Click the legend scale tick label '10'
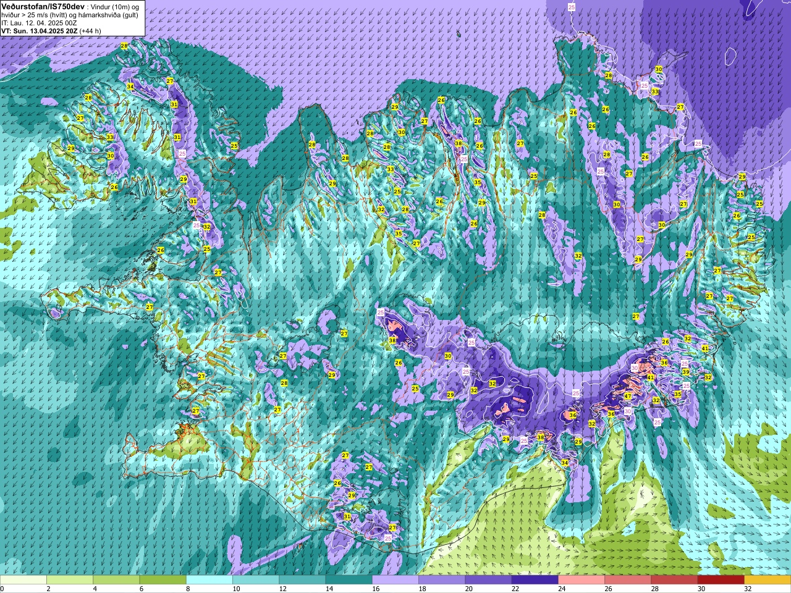The width and height of the screenshot is (791, 593). click(236, 589)
